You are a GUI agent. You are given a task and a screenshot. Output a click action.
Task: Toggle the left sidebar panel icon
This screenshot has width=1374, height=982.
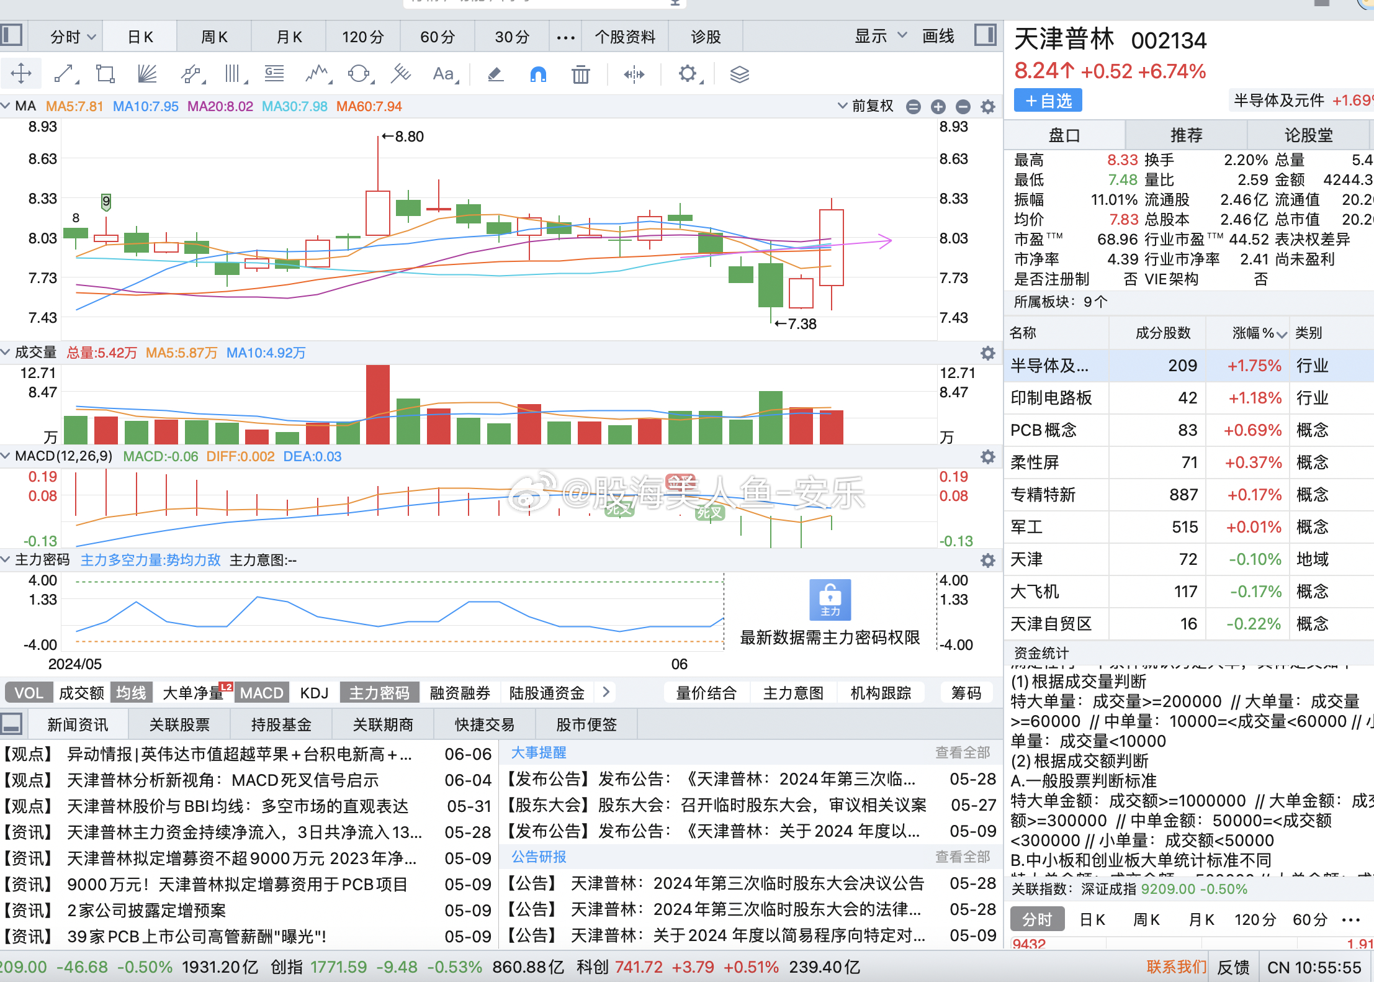click(x=11, y=35)
